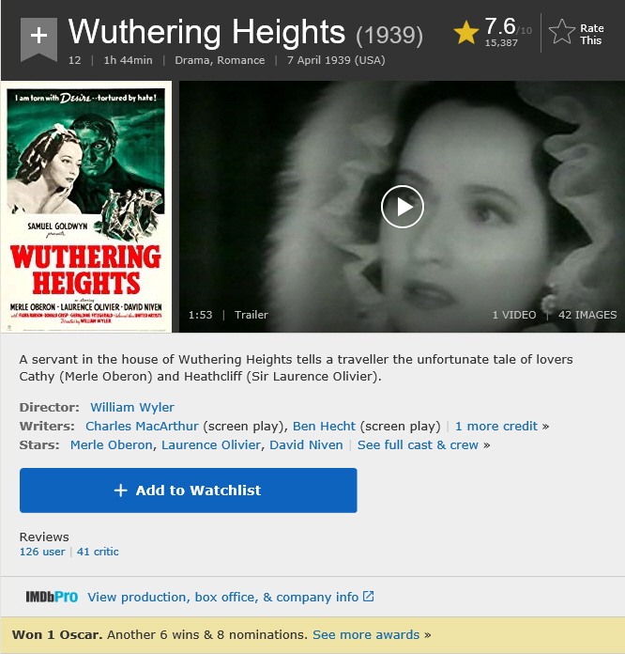Open David Niven's profile
The width and height of the screenshot is (625, 654).
(x=306, y=444)
